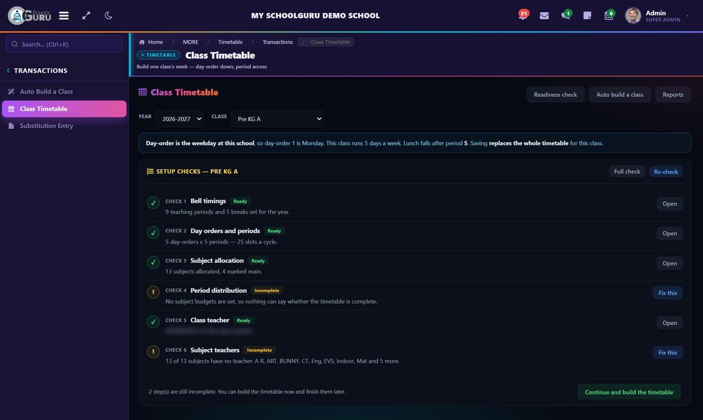Screen dimensions: 703x420
Task: Click the Class Timetable grid icon
Action: tap(143, 92)
